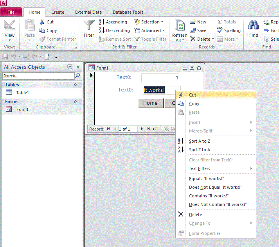Open Table1 in navigation pane
Viewport: 279px width, 247px height.
[22, 93]
